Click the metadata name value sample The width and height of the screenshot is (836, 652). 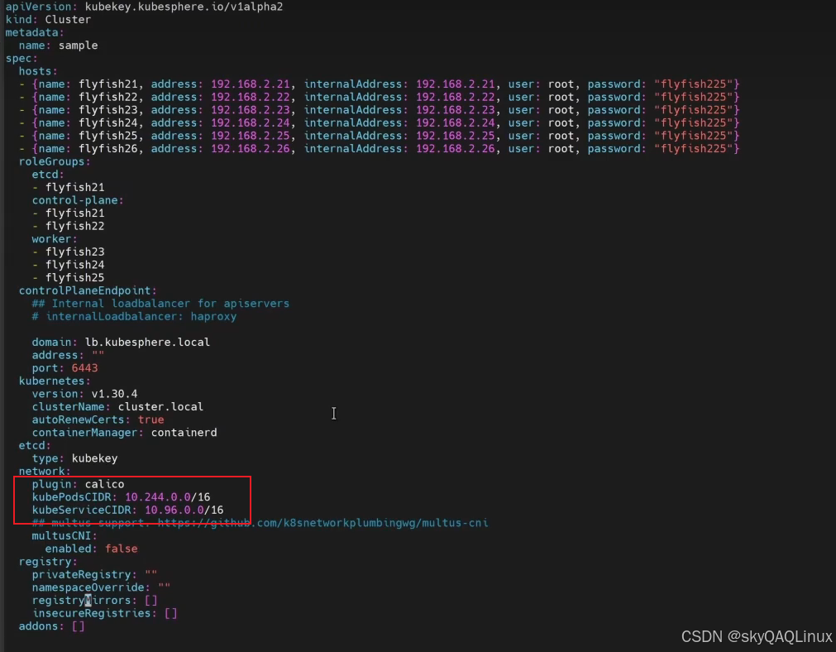click(78, 46)
